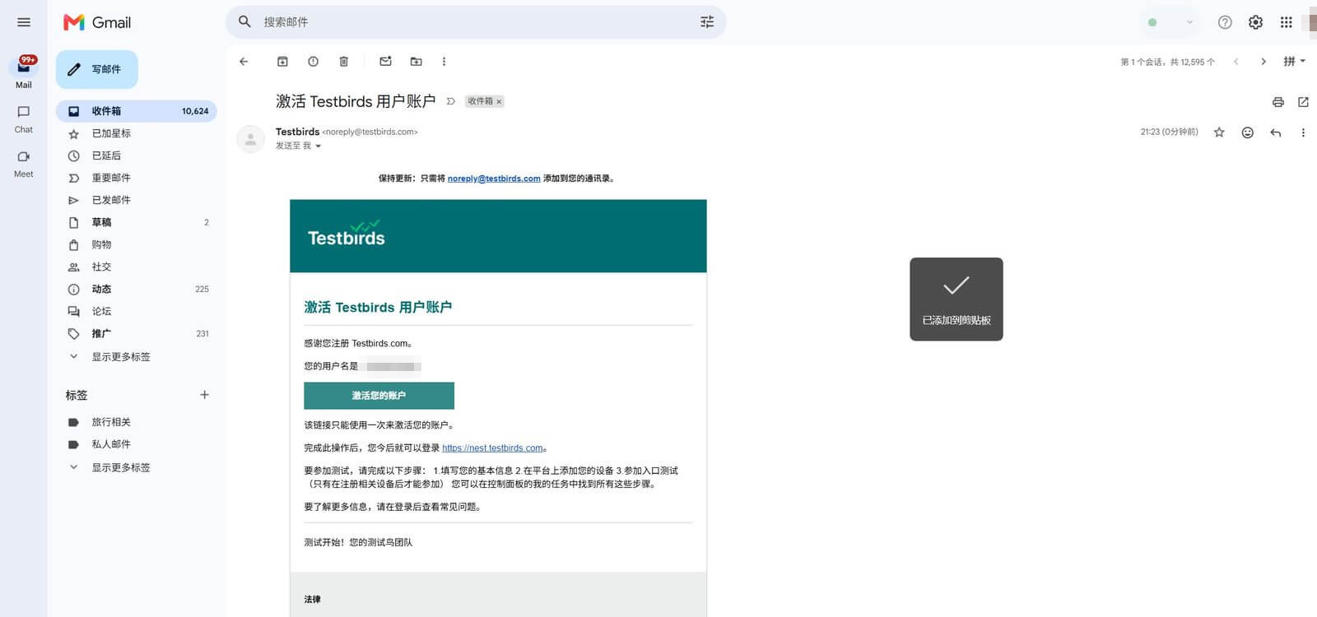Image resolution: width=1317 pixels, height=617 pixels.
Task: Open the settings gear icon
Action: pos(1255,23)
